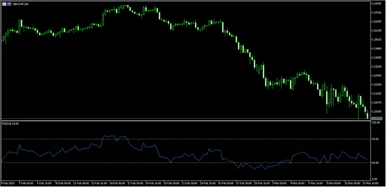Click the RSI 70.00 overbought level line
The image size is (386, 187).
pyautogui.click(x=186, y=139)
